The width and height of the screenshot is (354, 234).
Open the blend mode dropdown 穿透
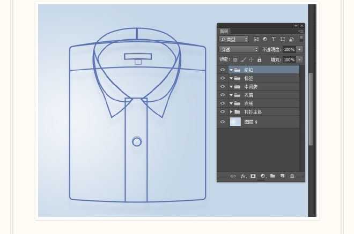tap(239, 49)
